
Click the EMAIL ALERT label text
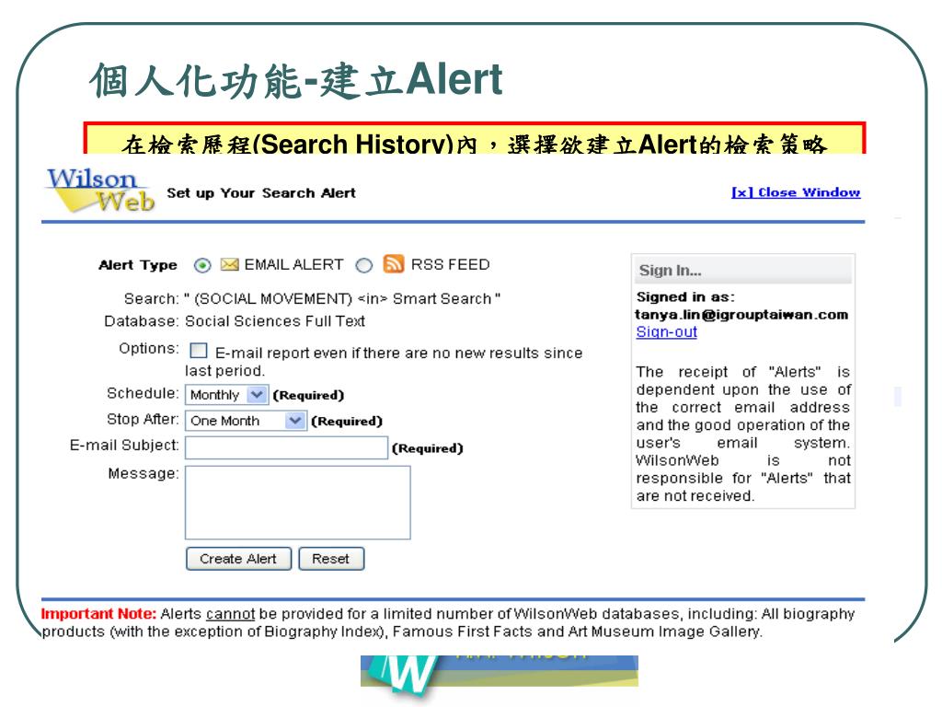point(293,264)
